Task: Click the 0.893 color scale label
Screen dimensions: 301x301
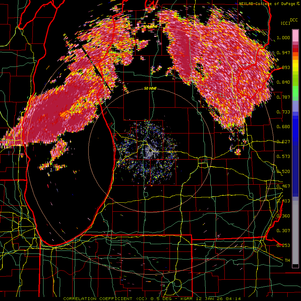Action: (283, 67)
